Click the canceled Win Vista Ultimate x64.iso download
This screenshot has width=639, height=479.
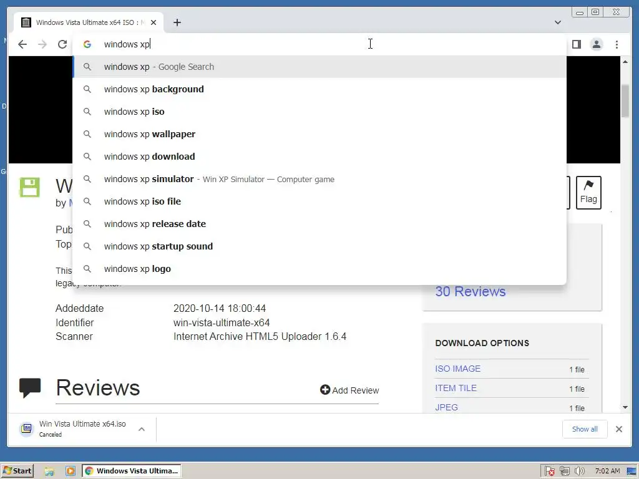82,429
